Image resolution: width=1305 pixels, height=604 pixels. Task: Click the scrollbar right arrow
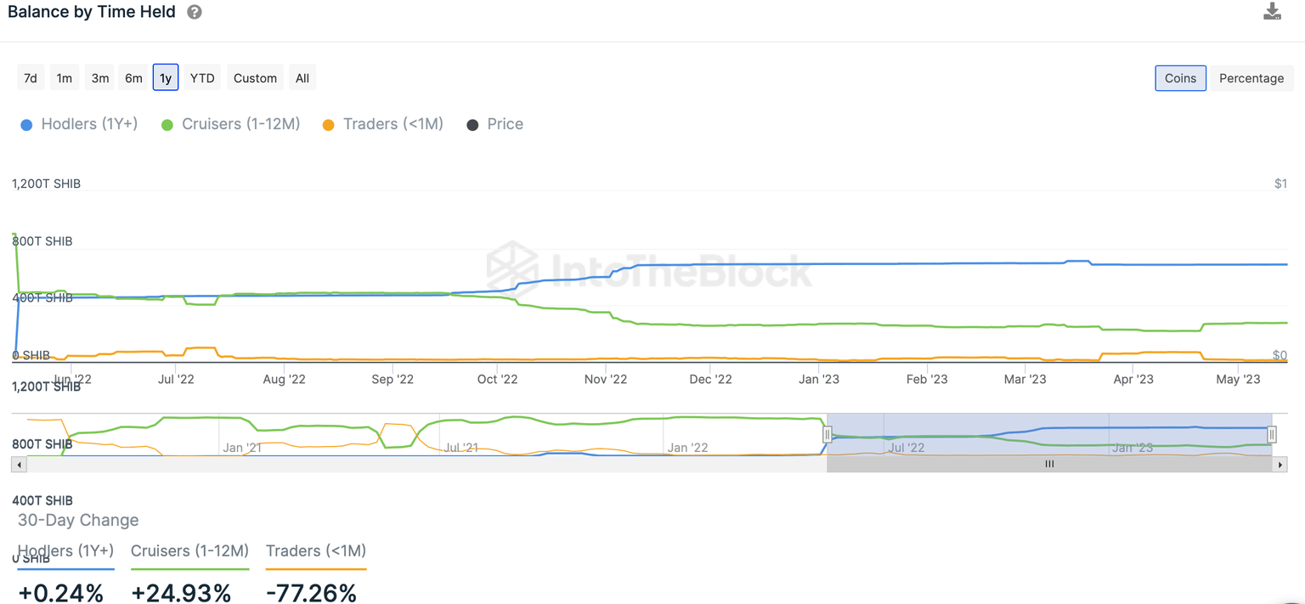[1281, 465]
